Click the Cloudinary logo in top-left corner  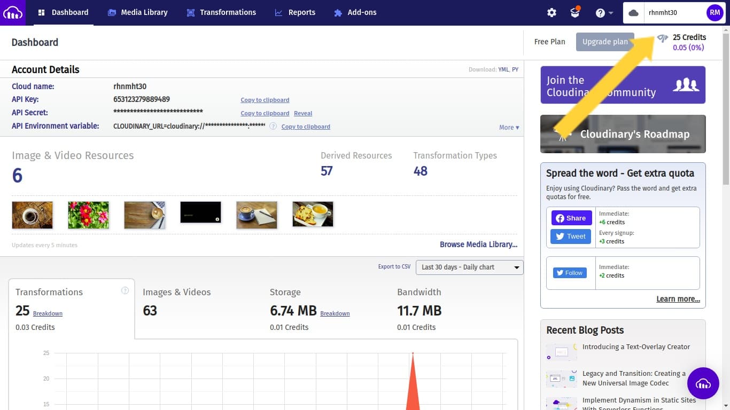[x=12, y=12]
